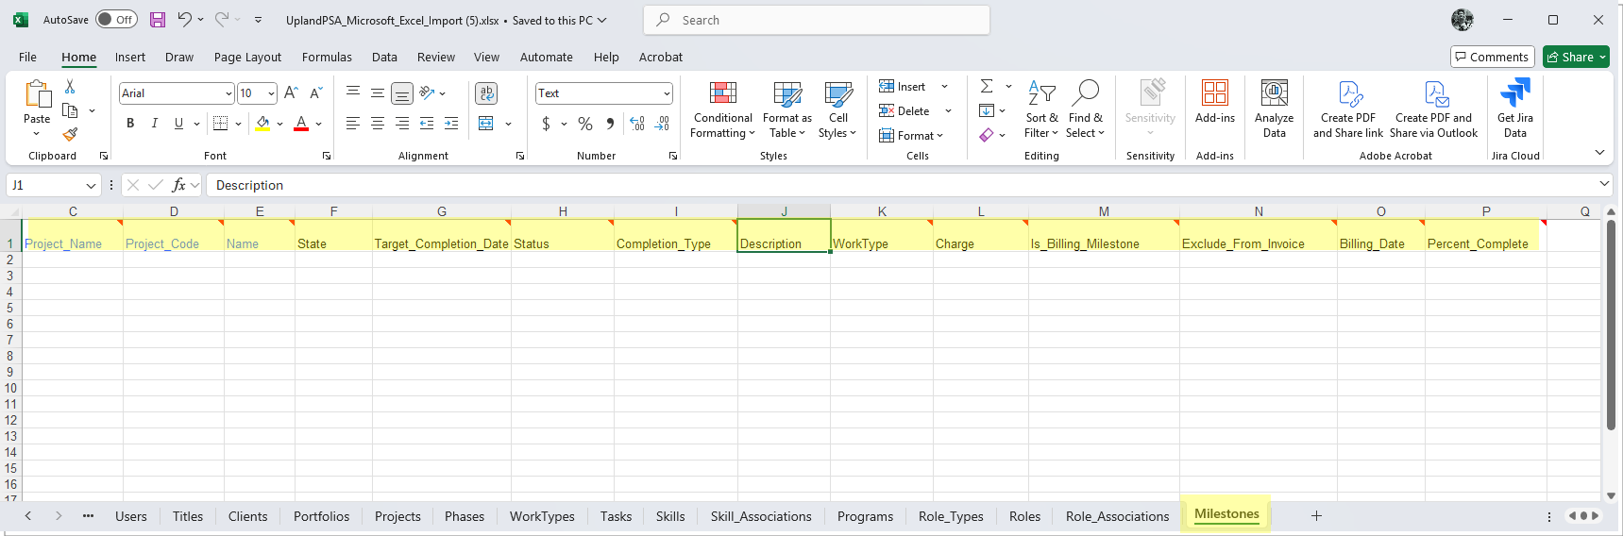Click the vertical scrollbar thumb

pyautogui.click(x=1611, y=325)
